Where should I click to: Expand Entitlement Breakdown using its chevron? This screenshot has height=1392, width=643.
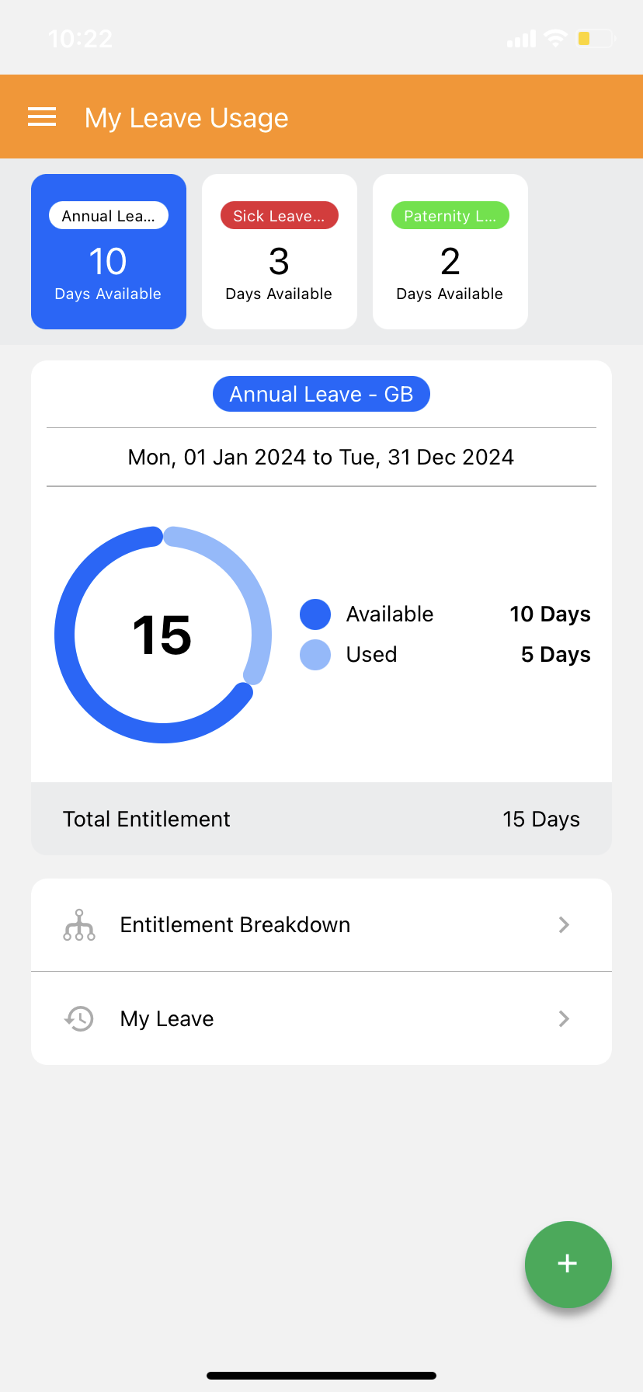[x=565, y=925]
